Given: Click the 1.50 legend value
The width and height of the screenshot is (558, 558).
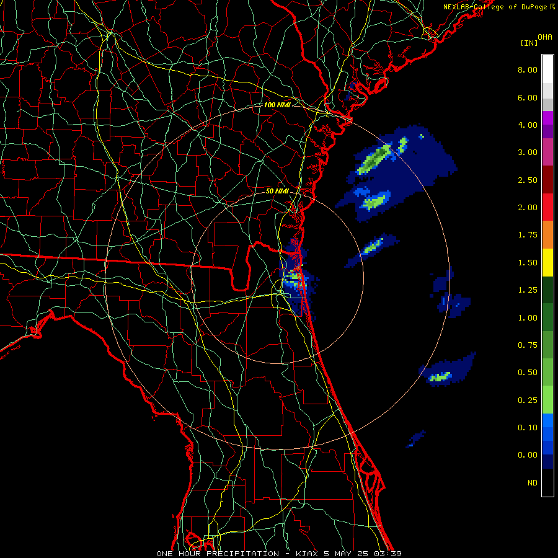Looking at the screenshot, I should click(x=528, y=263).
